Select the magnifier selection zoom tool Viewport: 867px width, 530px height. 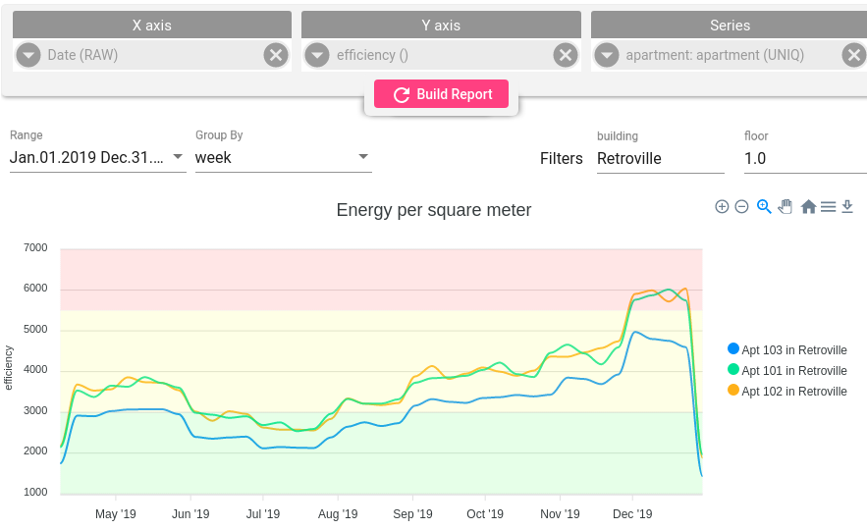click(764, 207)
